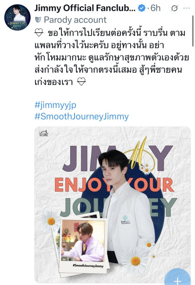Open the Enjoy Your Journey poster image

pyautogui.click(x=113, y=205)
